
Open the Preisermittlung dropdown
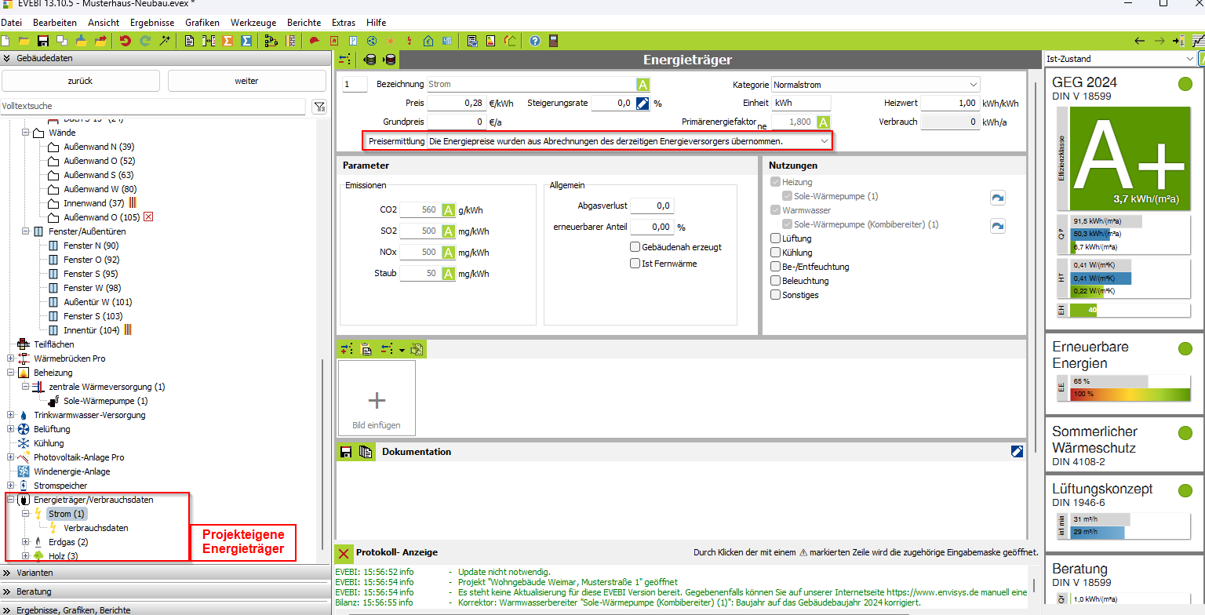[x=824, y=140]
